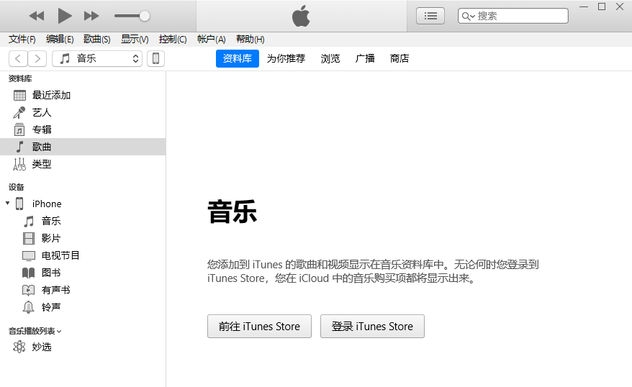Viewport: 632px width, 387px height.
Task: Open the list view button beside search
Action: pyautogui.click(x=430, y=16)
